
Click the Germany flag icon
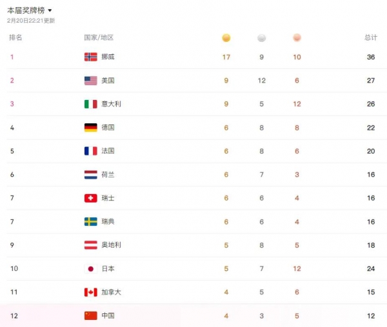pyautogui.click(x=91, y=128)
